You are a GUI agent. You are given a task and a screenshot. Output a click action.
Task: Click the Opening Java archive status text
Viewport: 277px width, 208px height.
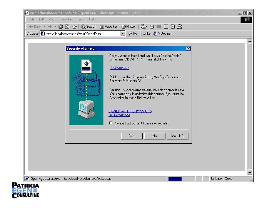click(71, 179)
